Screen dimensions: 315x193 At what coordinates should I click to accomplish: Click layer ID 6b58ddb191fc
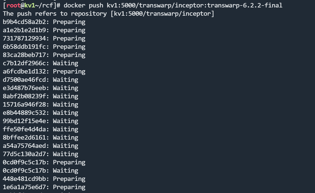click(x=26, y=47)
